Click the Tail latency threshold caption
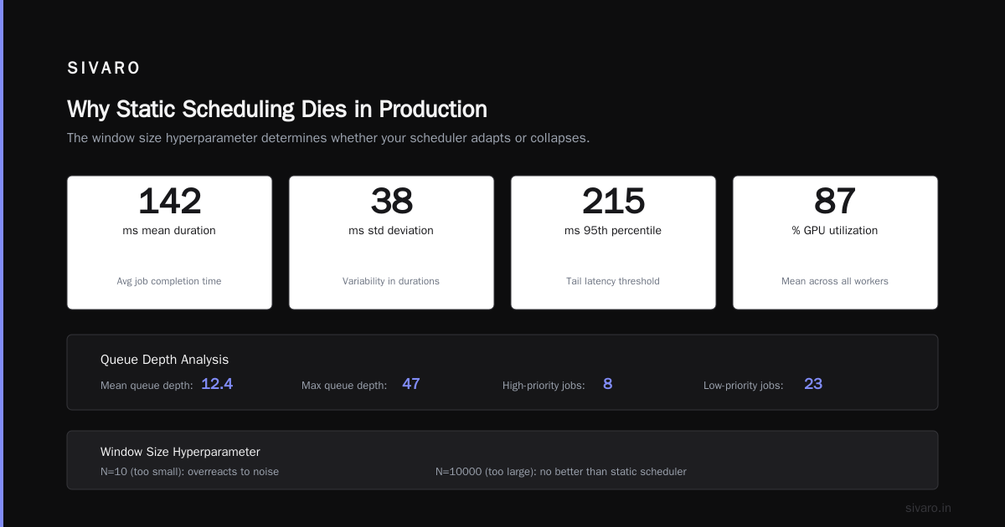This screenshot has height=527, width=1005. (613, 281)
